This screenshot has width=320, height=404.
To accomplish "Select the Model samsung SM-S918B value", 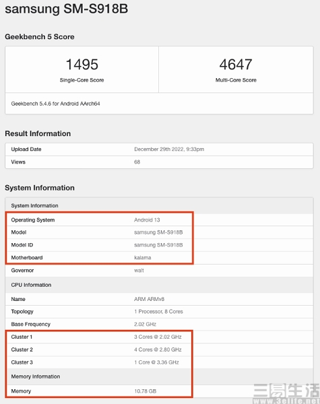I will tap(158, 232).
